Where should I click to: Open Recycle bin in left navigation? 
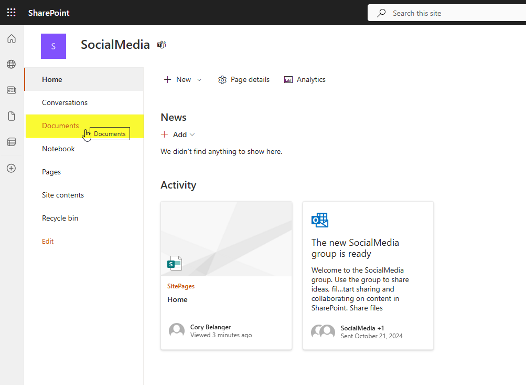(84, 218)
